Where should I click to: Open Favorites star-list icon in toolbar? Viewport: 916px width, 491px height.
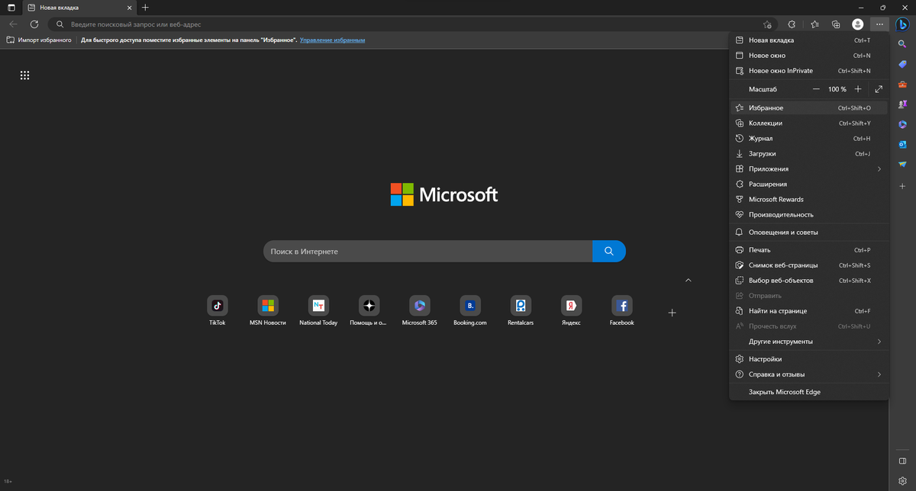[x=814, y=24]
